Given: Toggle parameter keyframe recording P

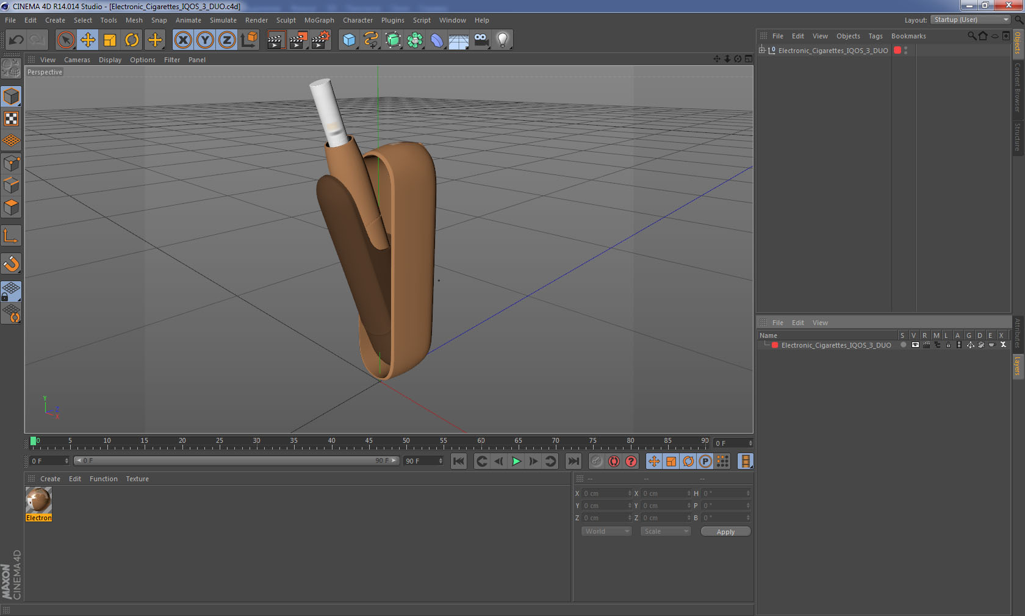Looking at the screenshot, I should (705, 461).
